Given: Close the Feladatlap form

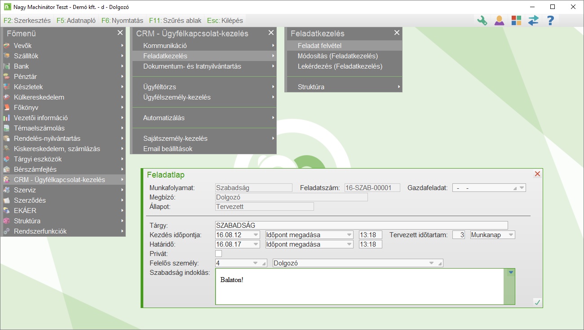Looking at the screenshot, I should click(537, 174).
